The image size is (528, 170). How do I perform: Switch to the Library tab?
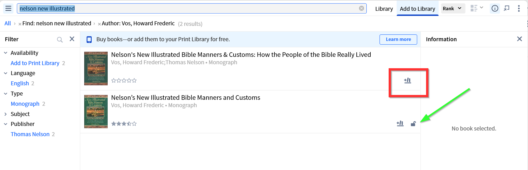tap(384, 9)
